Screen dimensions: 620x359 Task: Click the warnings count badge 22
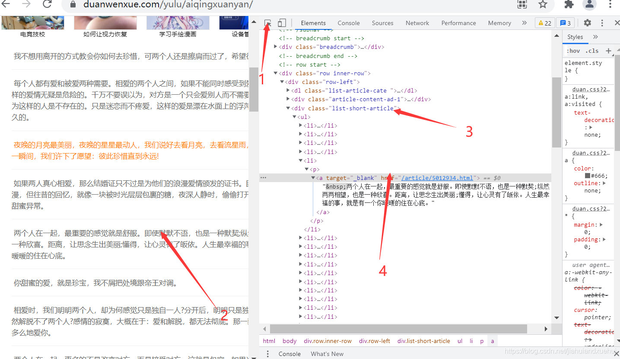pos(544,23)
